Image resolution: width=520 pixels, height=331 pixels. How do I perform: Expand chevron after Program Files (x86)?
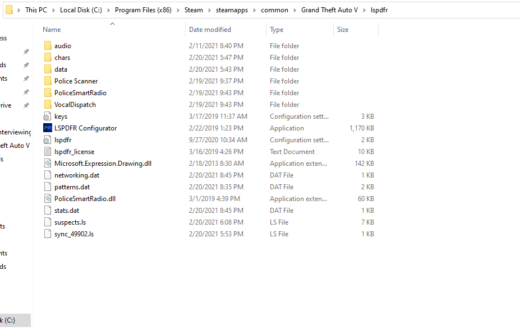[178, 10]
